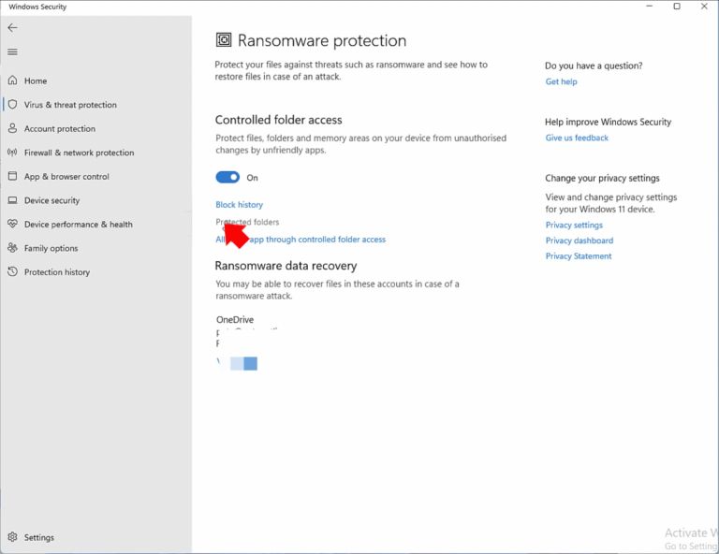
Task: Open Settings at sidebar bottom
Action: tap(39, 537)
